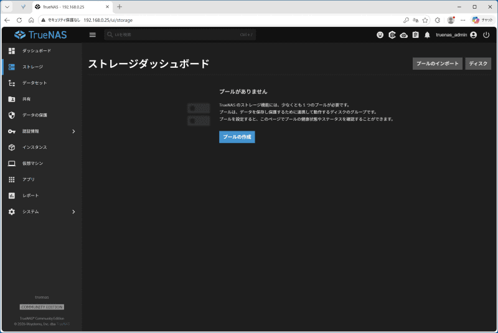
Task: Open the browser extensions icon
Action: (x=438, y=20)
